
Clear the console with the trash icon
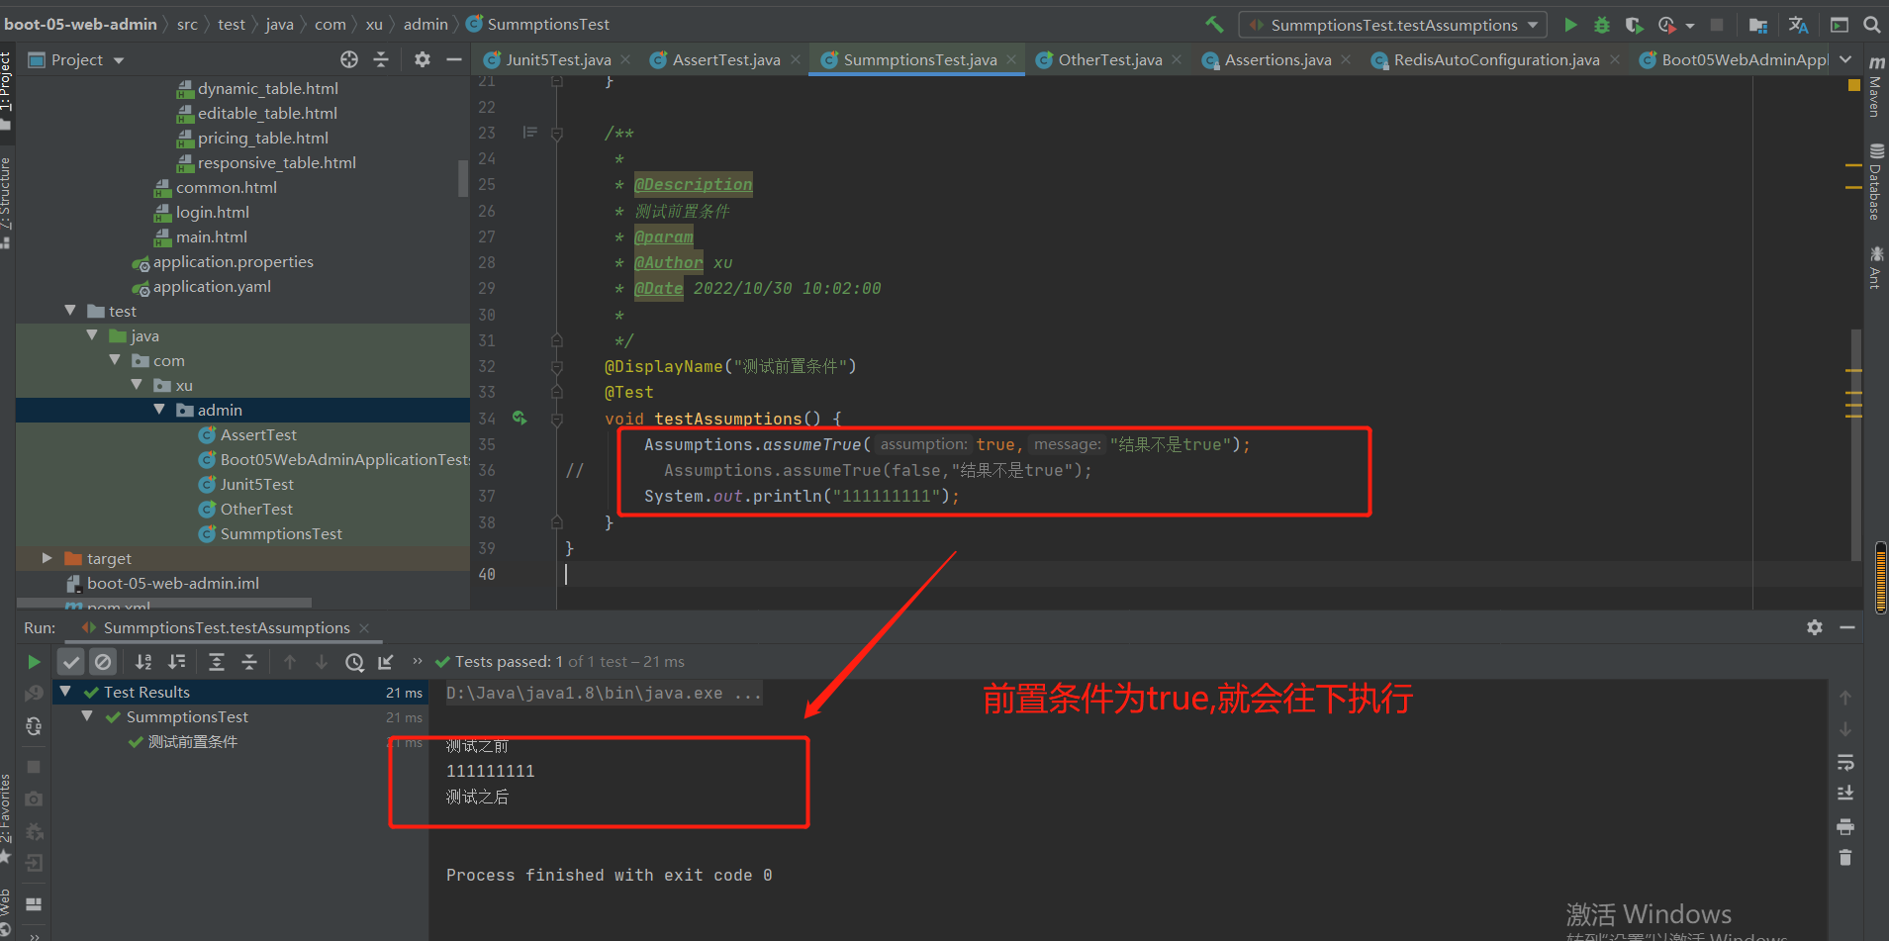click(x=1845, y=858)
